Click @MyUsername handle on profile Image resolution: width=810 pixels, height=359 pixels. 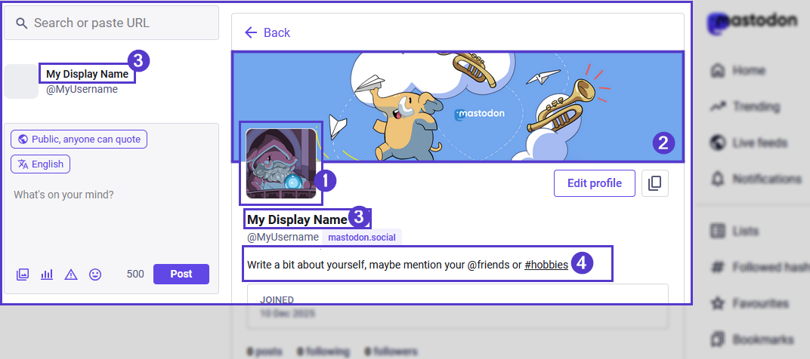[x=283, y=238]
